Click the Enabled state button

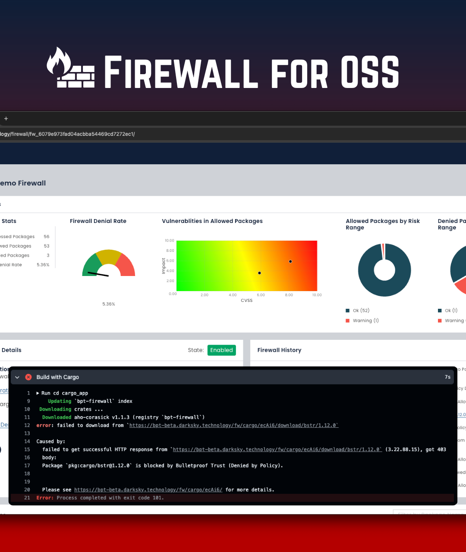click(x=222, y=350)
